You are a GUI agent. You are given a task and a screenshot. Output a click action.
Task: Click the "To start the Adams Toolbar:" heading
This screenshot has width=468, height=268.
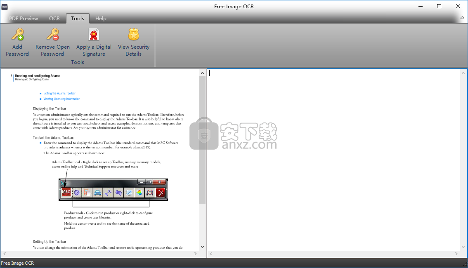[53, 138]
